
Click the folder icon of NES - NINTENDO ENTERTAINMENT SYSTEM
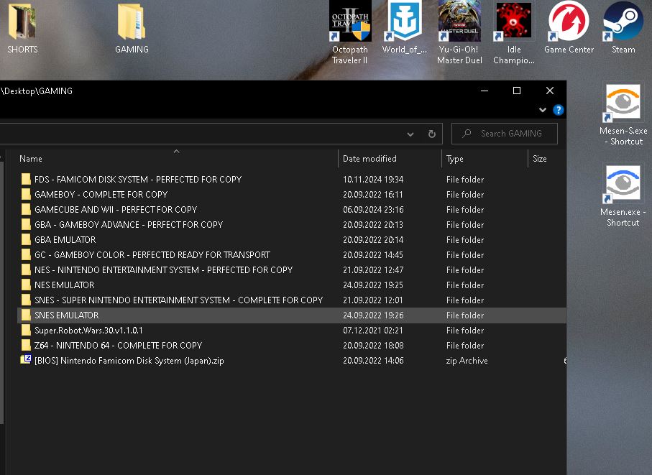[x=26, y=269]
